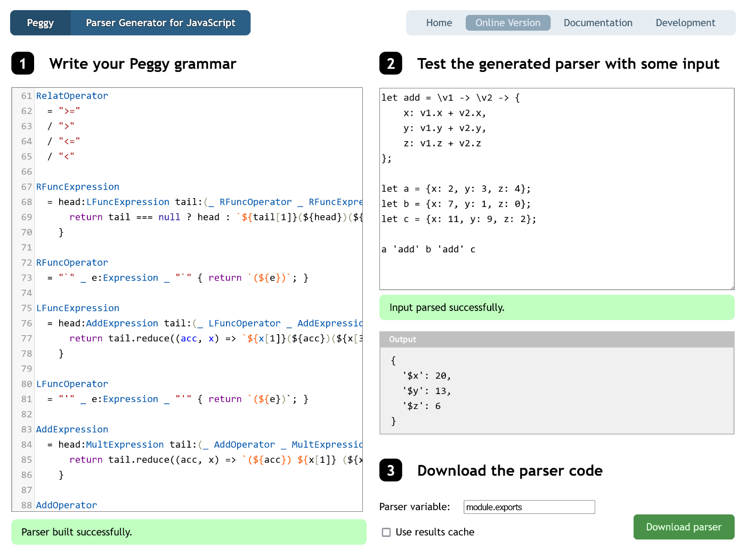
Task: Click the '$y': 13 output value
Action: click(427, 391)
